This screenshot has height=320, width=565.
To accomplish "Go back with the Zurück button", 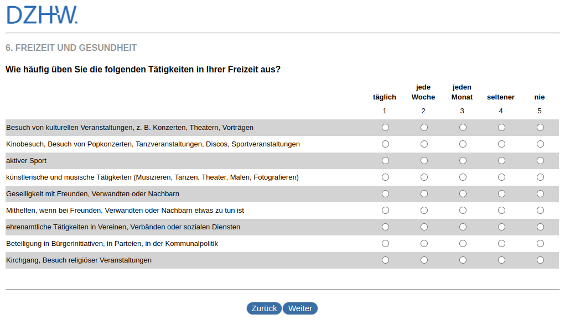I will [264, 308].
